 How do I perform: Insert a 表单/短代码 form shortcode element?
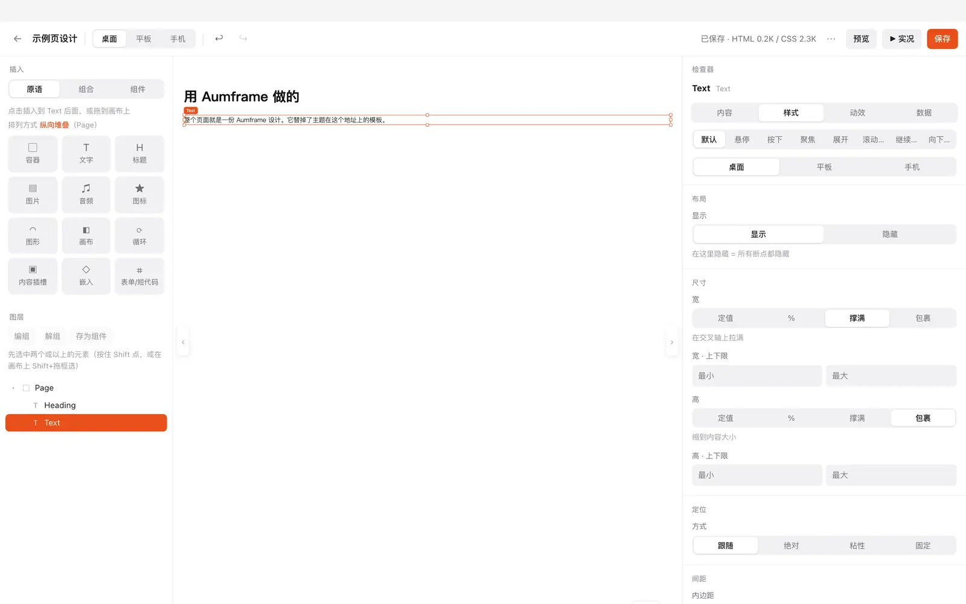[139, 276]
